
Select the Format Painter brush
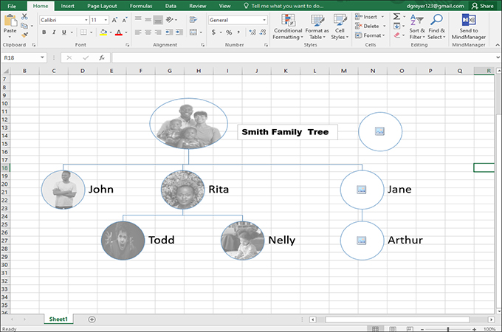[24, 34]
